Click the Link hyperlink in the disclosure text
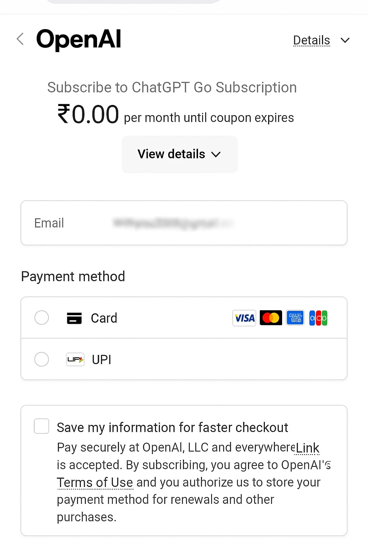This screenshot has width=368, height=552. click(x=307, y=447)
